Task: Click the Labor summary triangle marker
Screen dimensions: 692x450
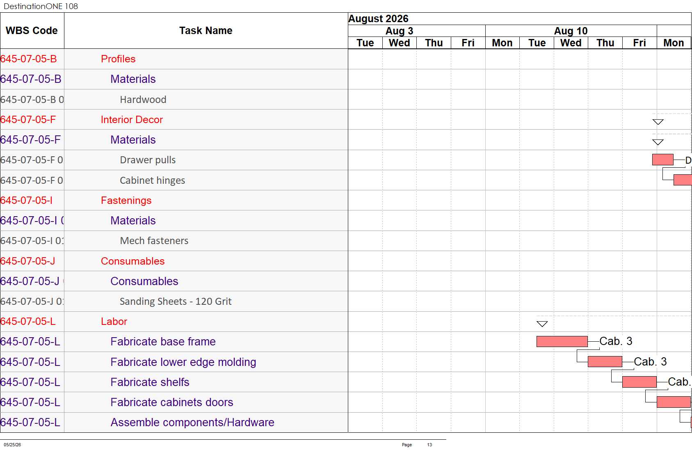Action: (x=542, y=324)
